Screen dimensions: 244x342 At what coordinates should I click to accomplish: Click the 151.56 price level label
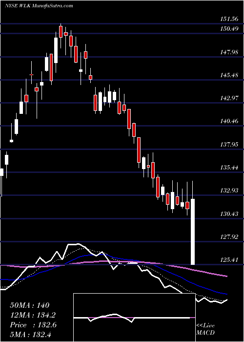pyautogui.click(x=228, y=19)
